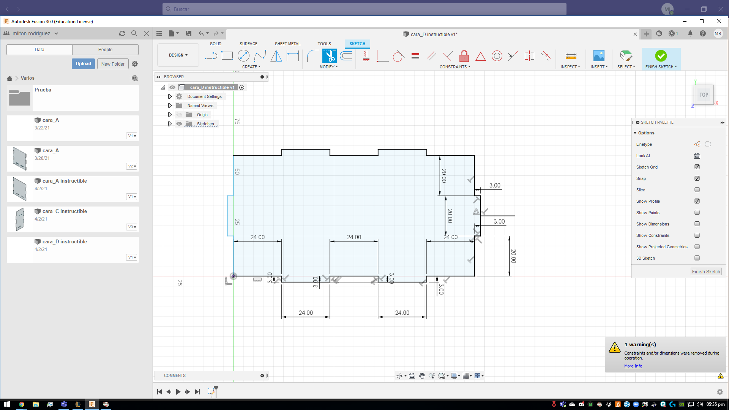729x410 pixels.
Task: Open version dropdown for cara_C instructible
Action: pyautogui.click(x=132, y=227)
